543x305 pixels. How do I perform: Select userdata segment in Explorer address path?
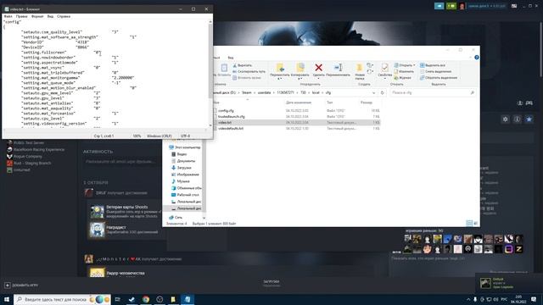pyautogui.click(x=264, y=92)
